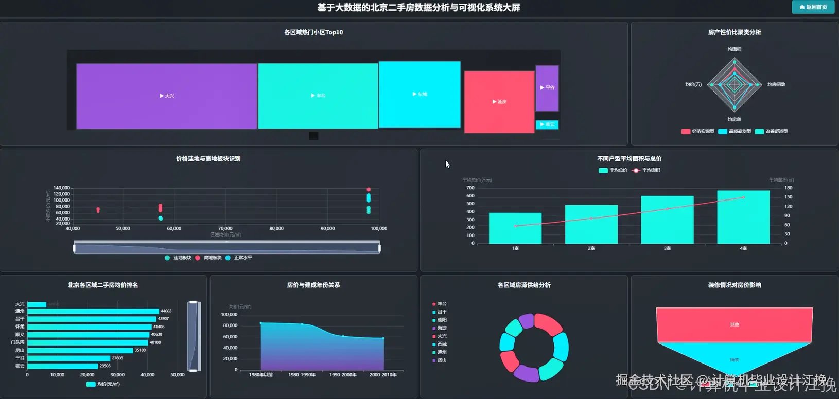
Task: Expand the small 密云 treemap block
Action: coord(547,124)
